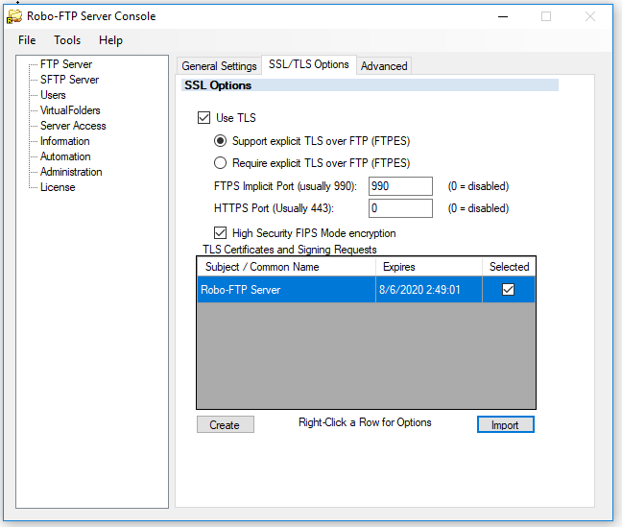
Task: Open the Help menu
Action: [x=110, y=40]
